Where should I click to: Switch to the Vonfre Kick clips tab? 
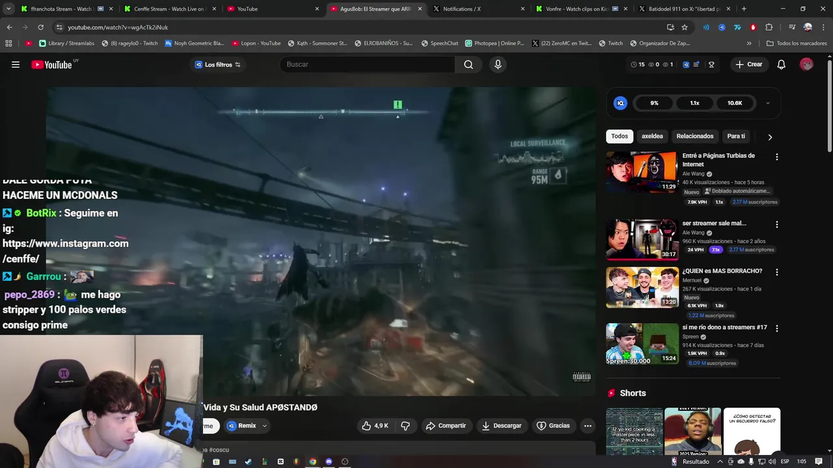click(582, 9)
